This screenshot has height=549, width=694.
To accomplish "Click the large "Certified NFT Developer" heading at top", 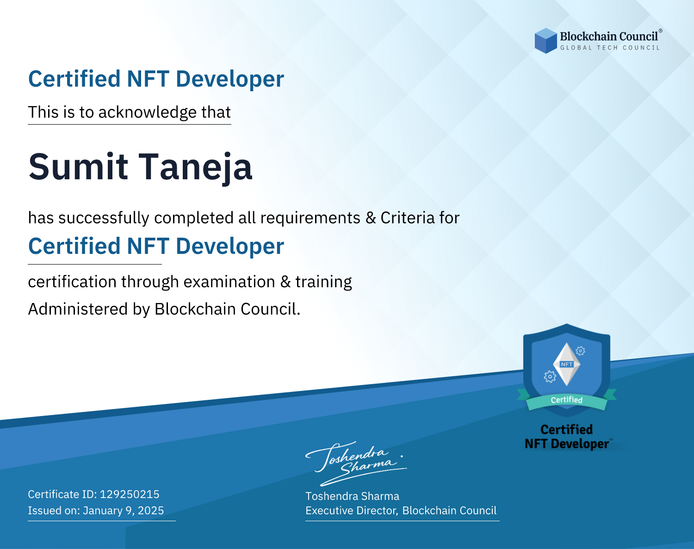I will [x=156, y=79].
